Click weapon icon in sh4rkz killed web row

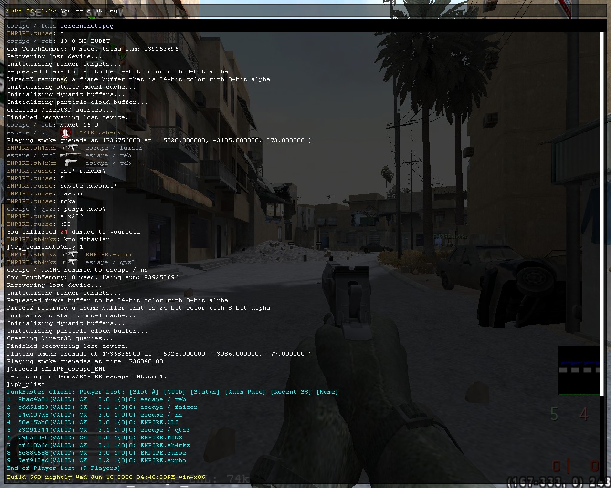pyautogui.click(x=71, y=163)
